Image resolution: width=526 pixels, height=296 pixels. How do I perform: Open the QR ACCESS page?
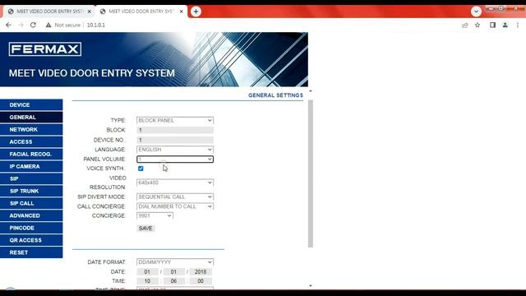tap(31, 240)
